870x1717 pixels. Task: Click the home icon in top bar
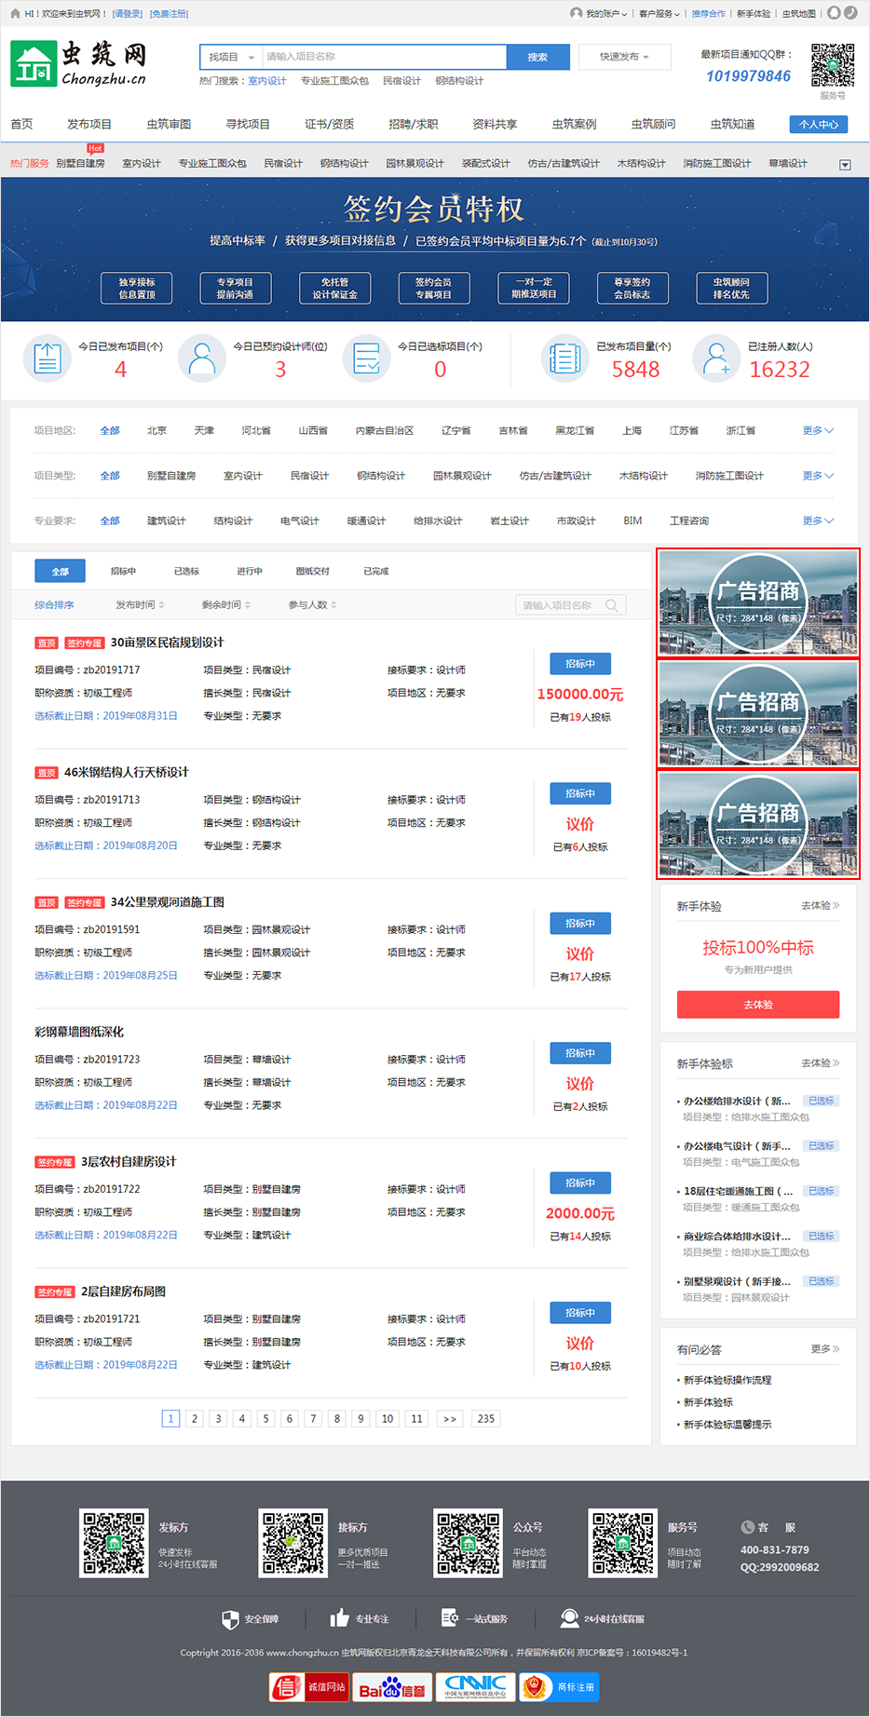(15, 14)
